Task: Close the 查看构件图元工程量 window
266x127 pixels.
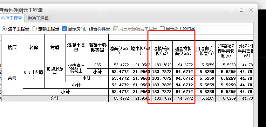Action: click(x=251, y=10)
